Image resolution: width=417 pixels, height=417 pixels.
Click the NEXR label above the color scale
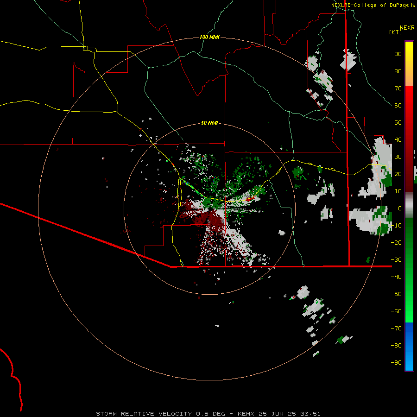pyautogui.click(x=407, y=28)
